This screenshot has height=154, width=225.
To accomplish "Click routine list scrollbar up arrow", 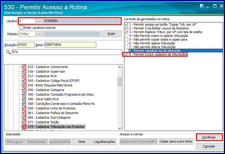I will [x=119, y=67].
